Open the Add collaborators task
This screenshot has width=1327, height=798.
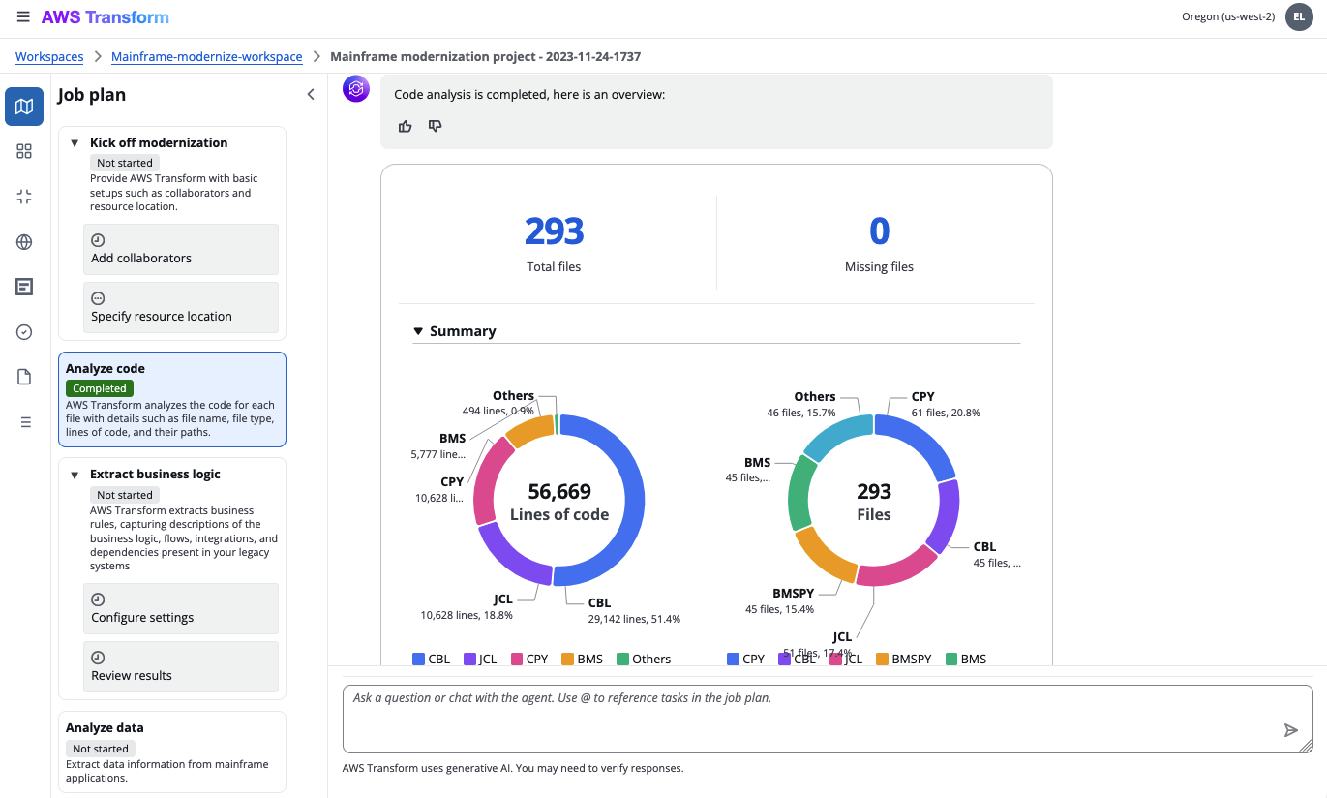point(181,250)
